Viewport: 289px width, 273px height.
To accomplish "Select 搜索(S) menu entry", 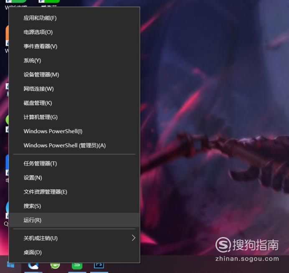I will point(74,206).
